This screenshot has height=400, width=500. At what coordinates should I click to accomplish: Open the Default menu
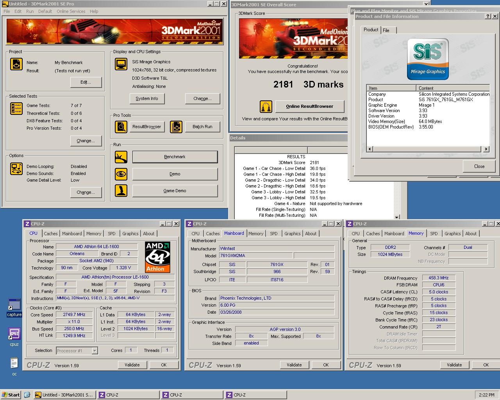coord(45,11)
